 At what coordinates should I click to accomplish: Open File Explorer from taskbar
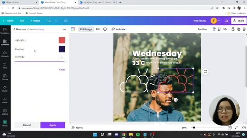coord(130,135)
